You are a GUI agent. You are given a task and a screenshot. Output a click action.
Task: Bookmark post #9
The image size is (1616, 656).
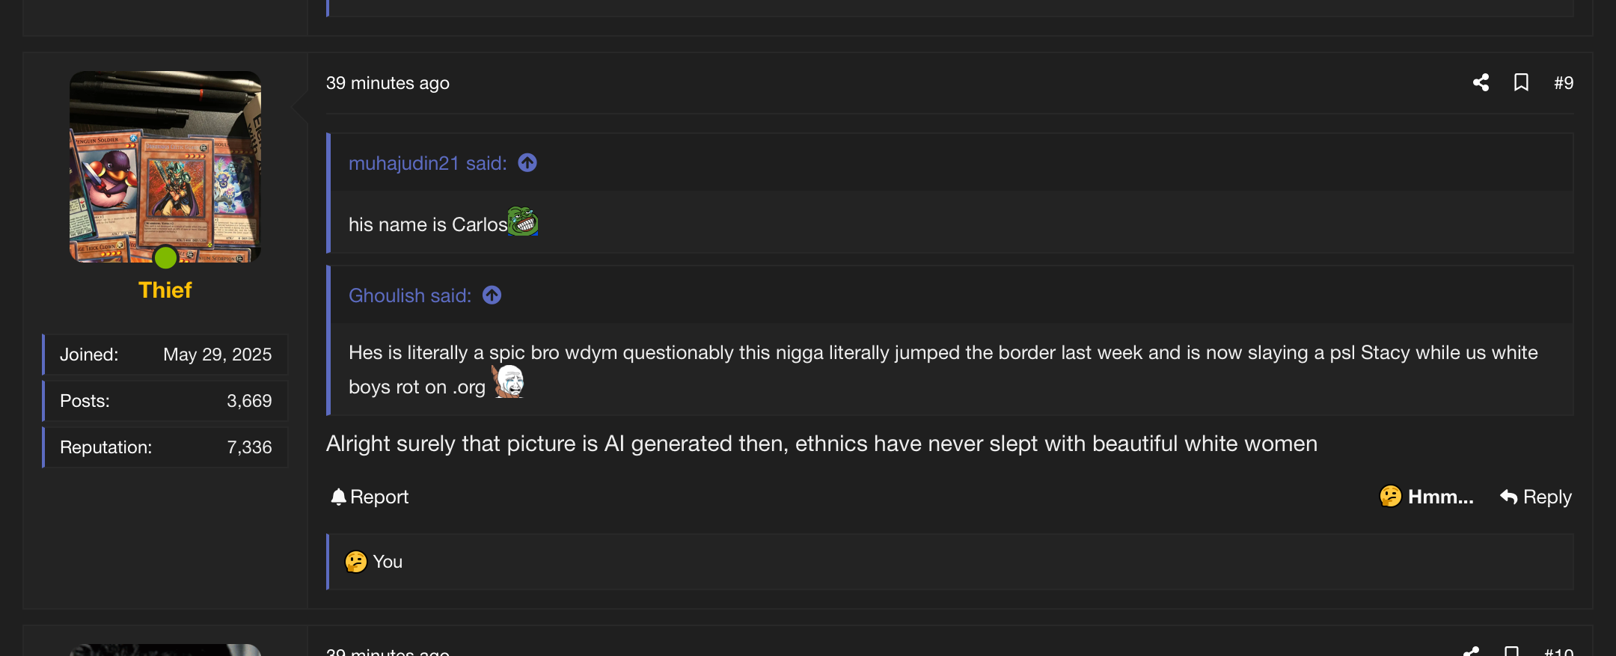[x=1521, y=82]
